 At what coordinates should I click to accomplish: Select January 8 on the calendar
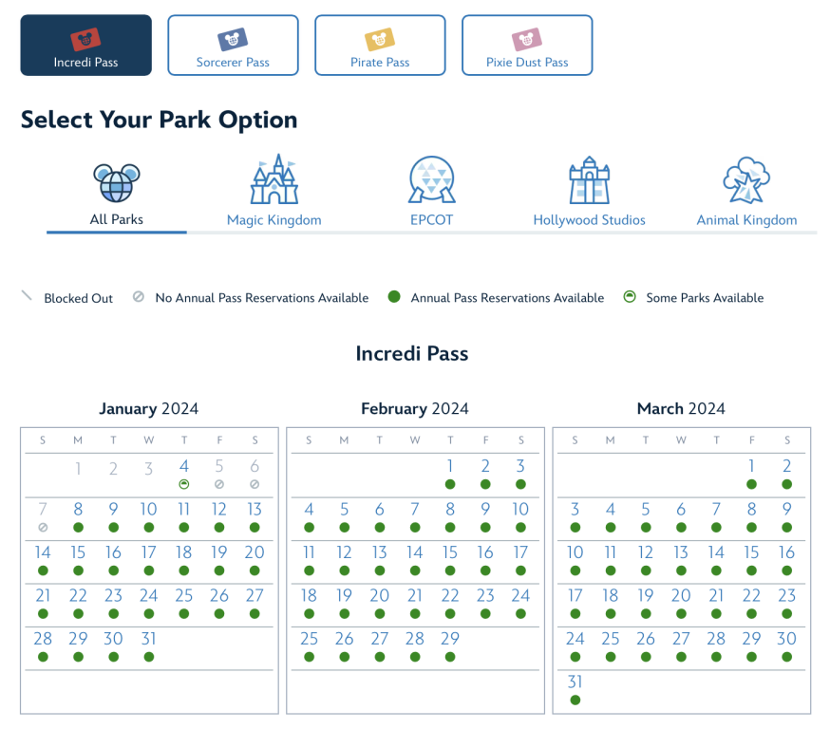click(78, 510)
